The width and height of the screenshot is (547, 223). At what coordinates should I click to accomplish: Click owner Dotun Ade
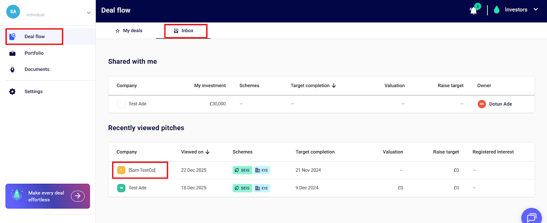(x=500, y=104)
